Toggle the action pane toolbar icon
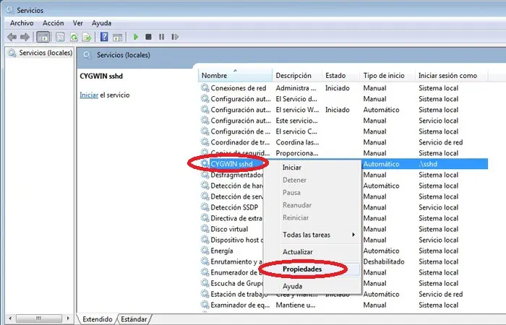This screenshot has width=506, height=325. (x=117, y=38)
